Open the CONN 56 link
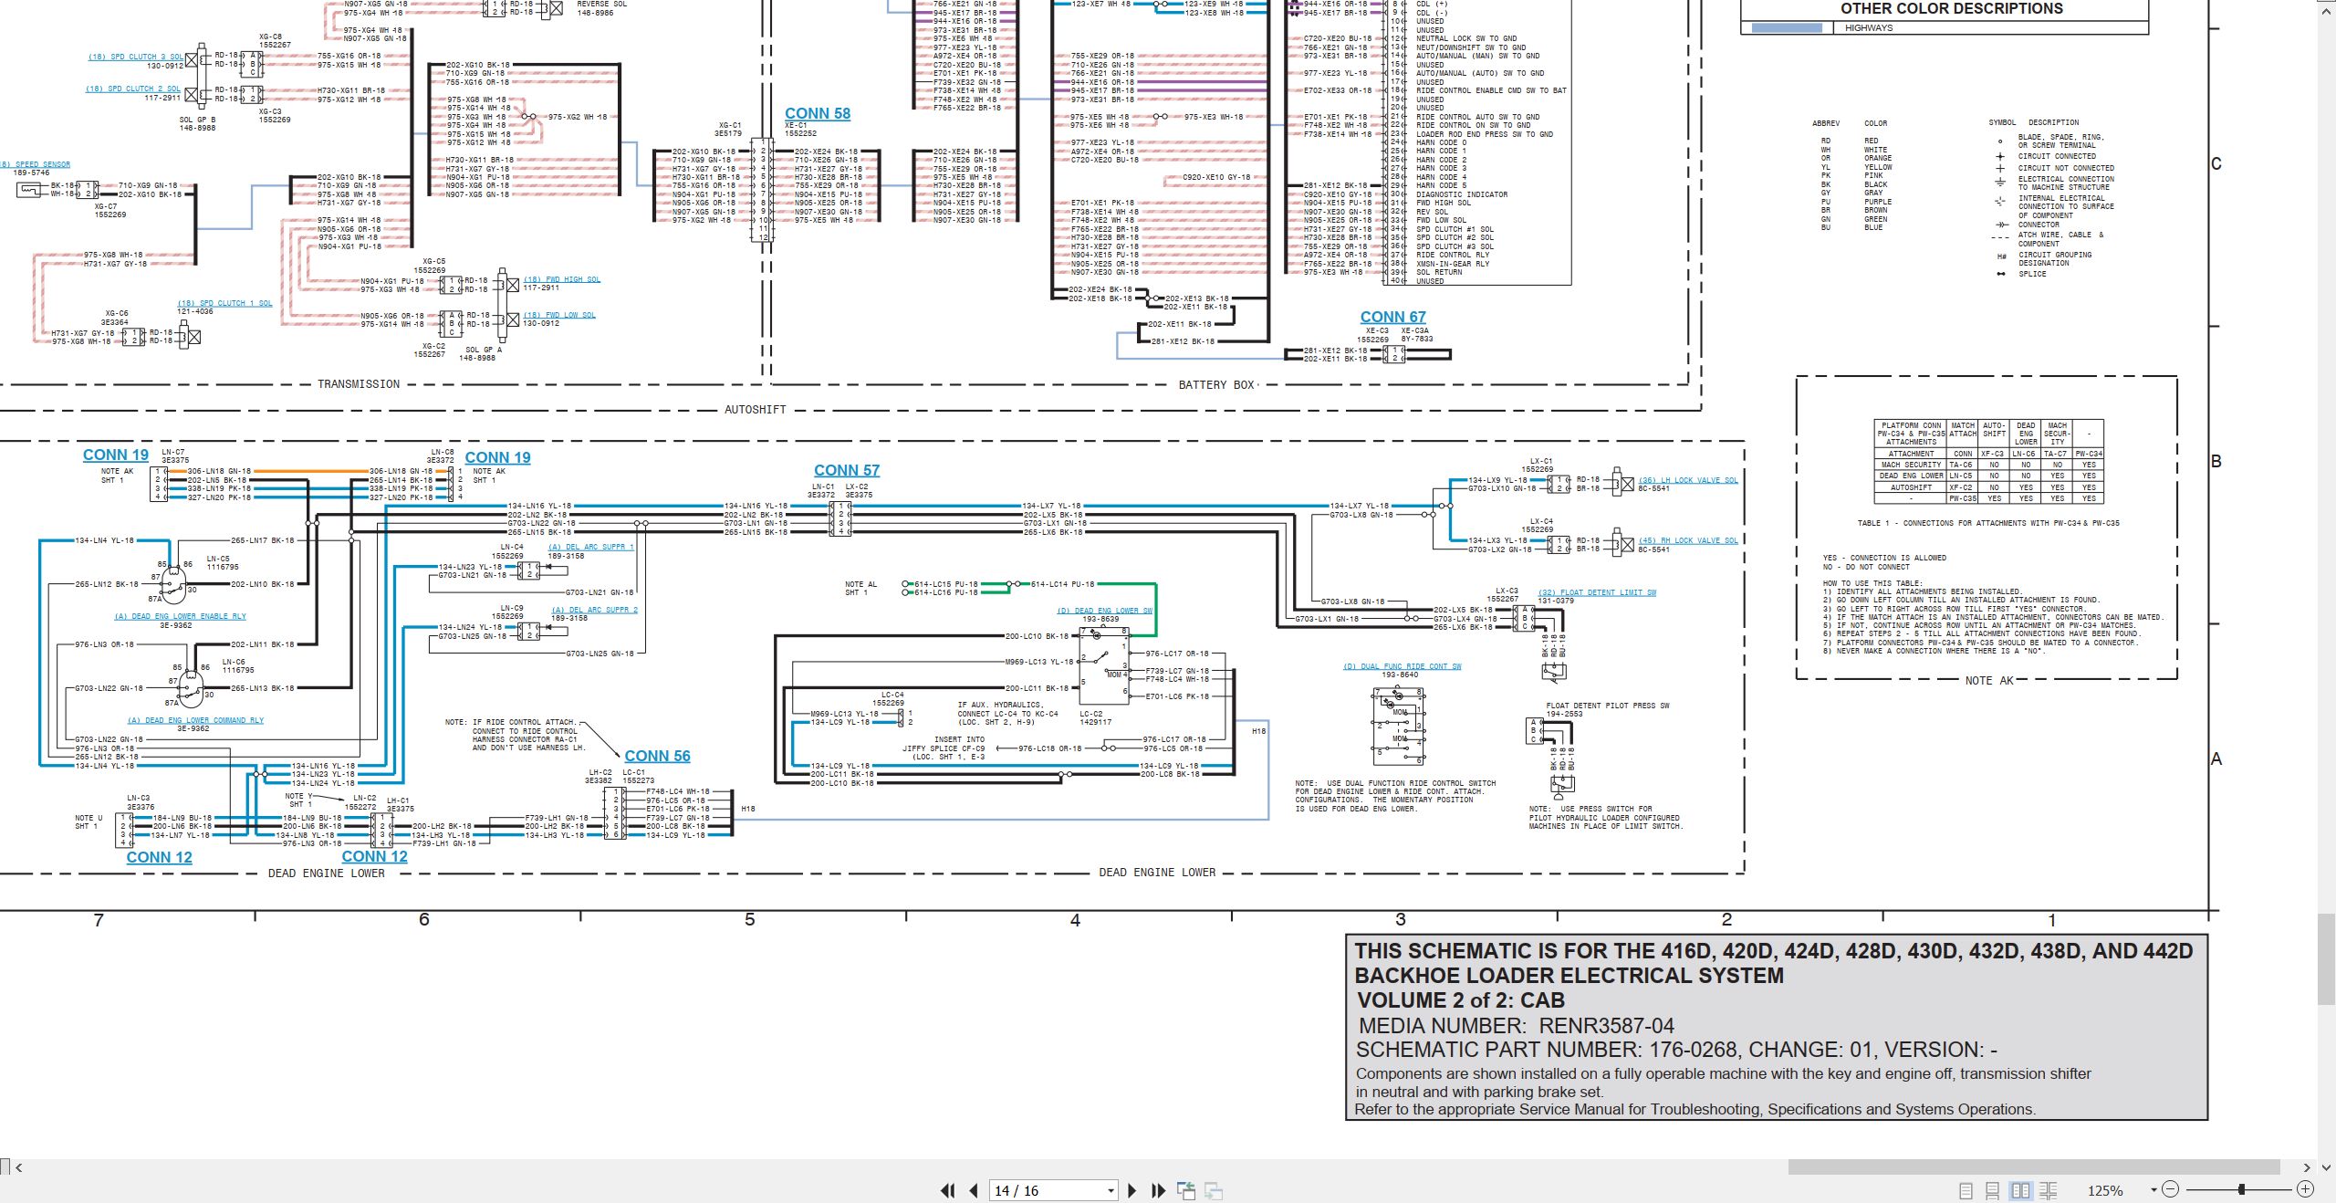 [658, 757]
